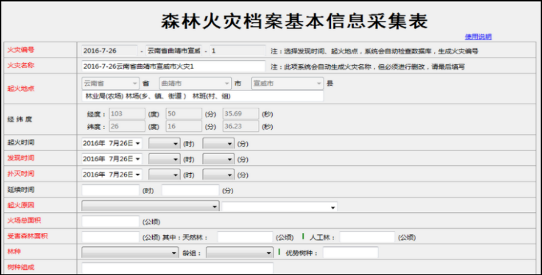
Task: Open the 发现时间 date picker
Action: [x=112, y=159]
